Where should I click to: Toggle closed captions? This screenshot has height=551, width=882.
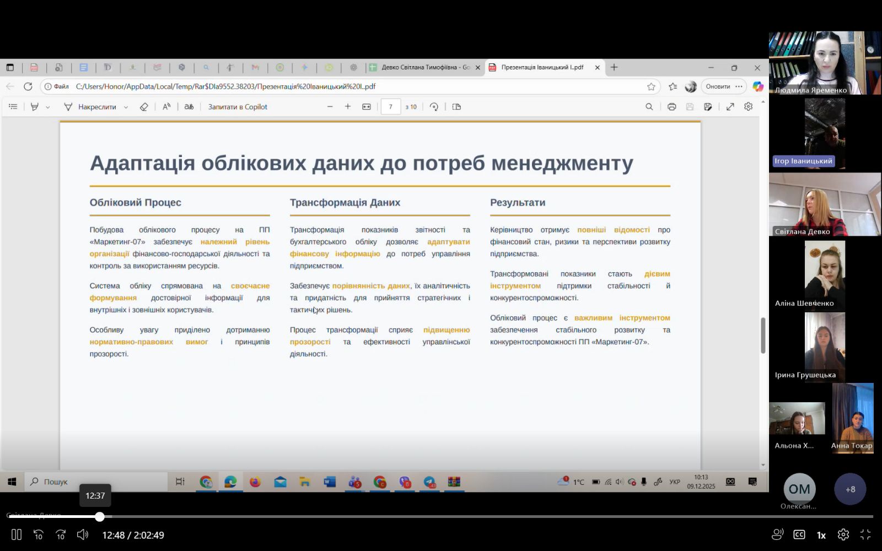click(x=799, y=534)
